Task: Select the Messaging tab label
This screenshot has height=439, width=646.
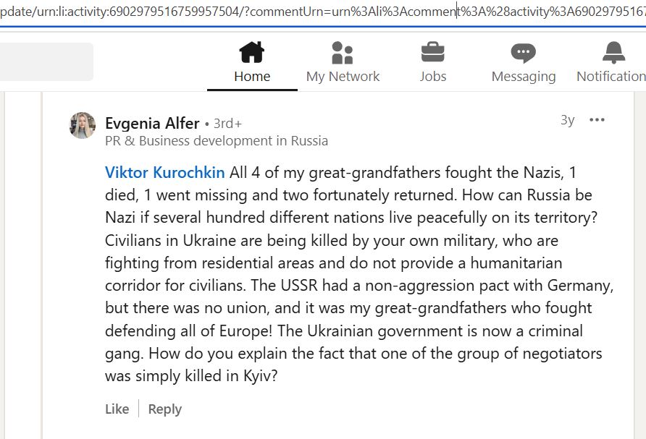Action: pyautogui.click(x=524, y=77)
